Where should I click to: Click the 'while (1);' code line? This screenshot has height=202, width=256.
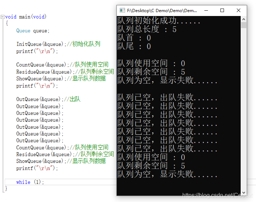coord(30,182)
